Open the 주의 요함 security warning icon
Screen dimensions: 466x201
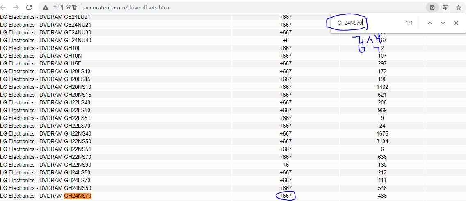point(46,7)
